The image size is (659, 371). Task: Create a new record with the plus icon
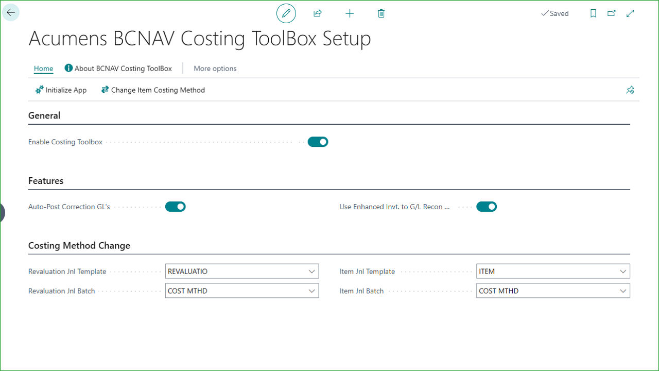point(350,13)
